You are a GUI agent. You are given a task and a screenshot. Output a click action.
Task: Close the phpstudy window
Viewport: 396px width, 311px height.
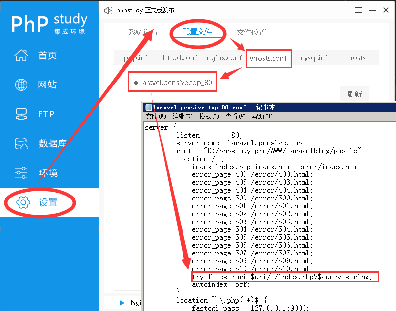tap(386, 10)
